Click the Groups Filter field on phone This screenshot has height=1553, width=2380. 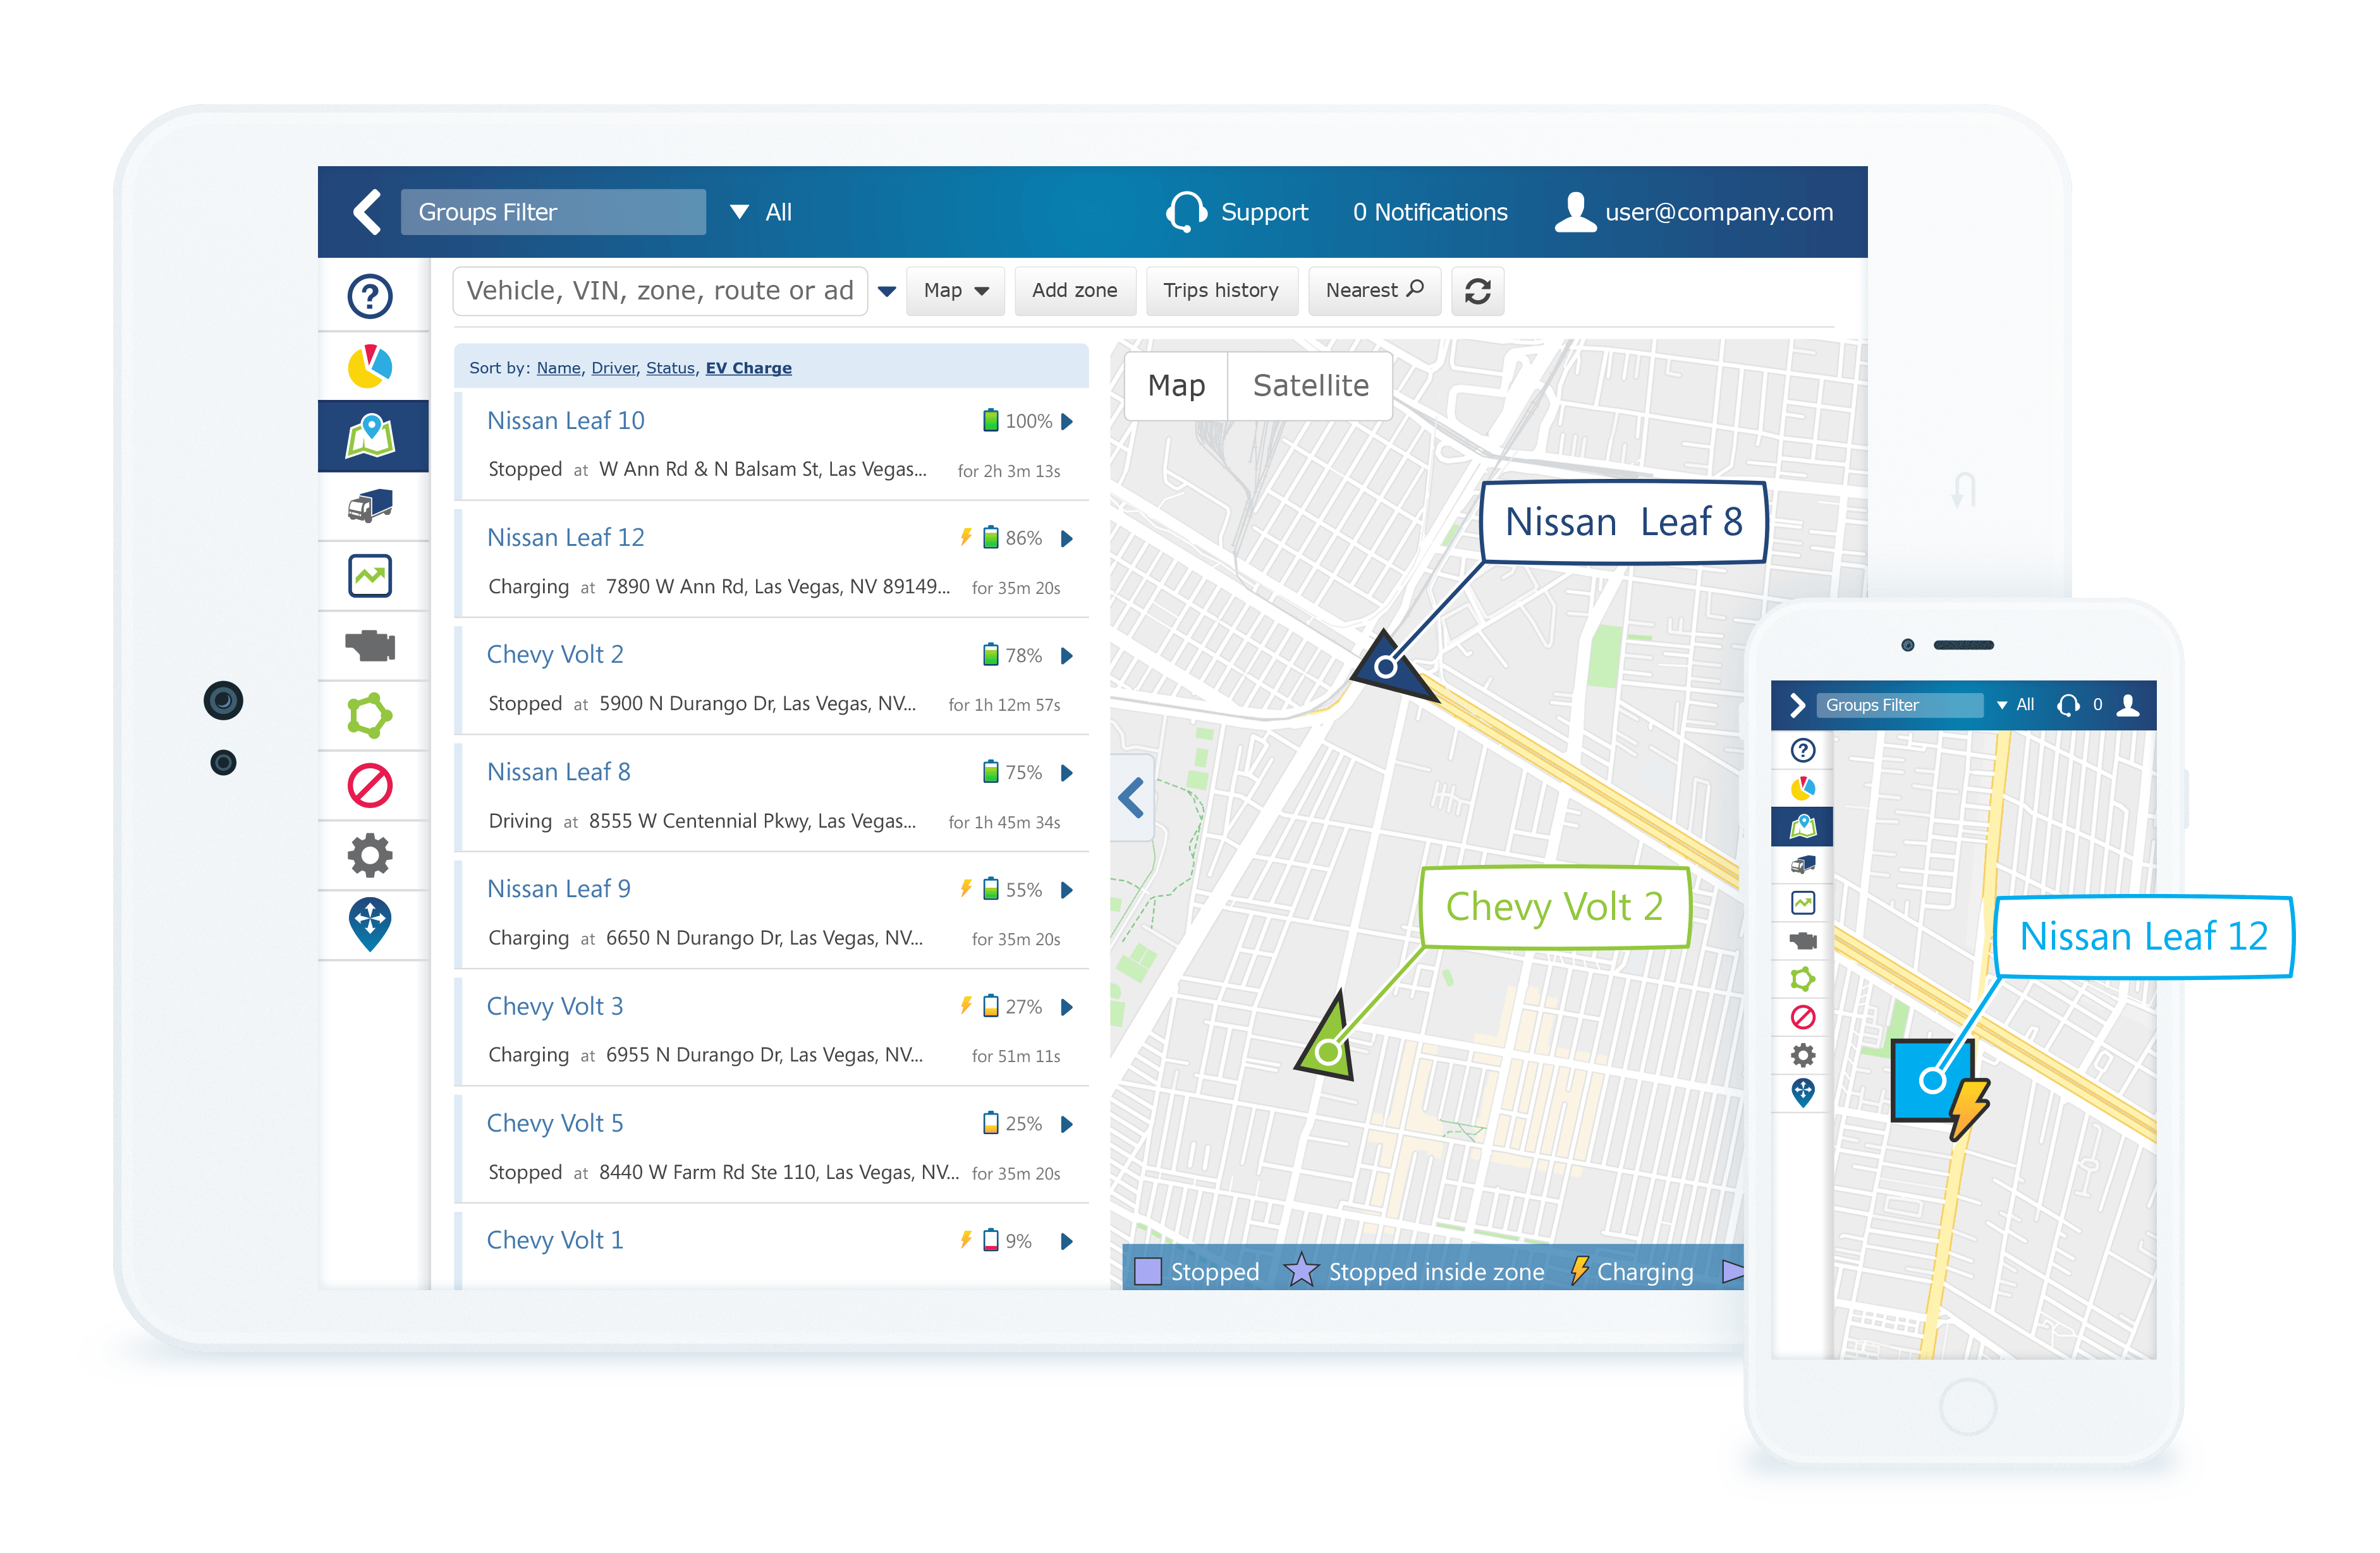[x=1899, y=706]
